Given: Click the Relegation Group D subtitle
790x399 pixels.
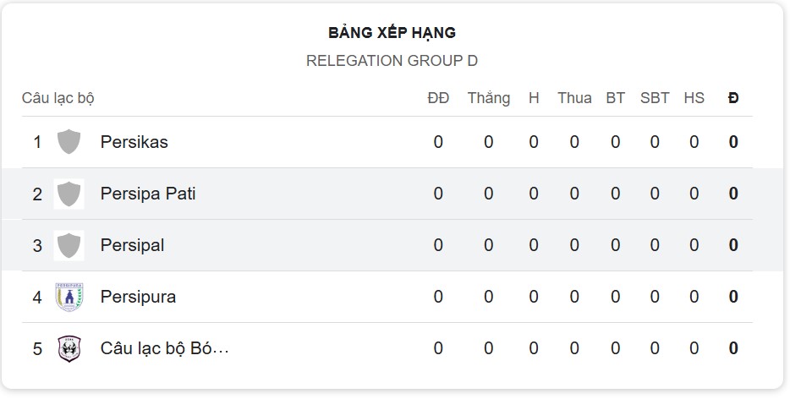Looking at the screenshot, I should (x=392, y=61).
